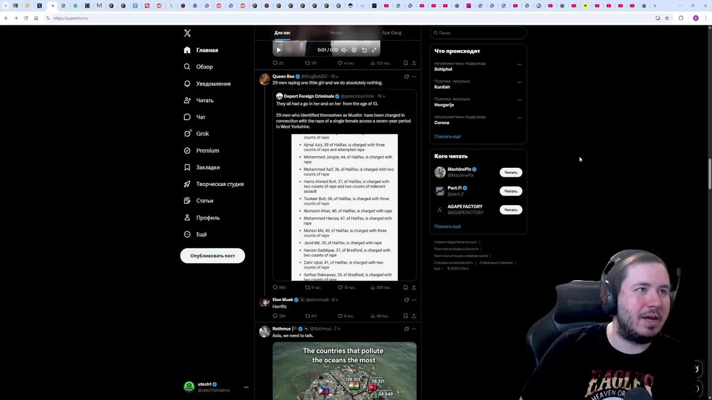Viewport: 712px width, 400px height.
Task: Like Elon Musk post
Action: [347, 316]
